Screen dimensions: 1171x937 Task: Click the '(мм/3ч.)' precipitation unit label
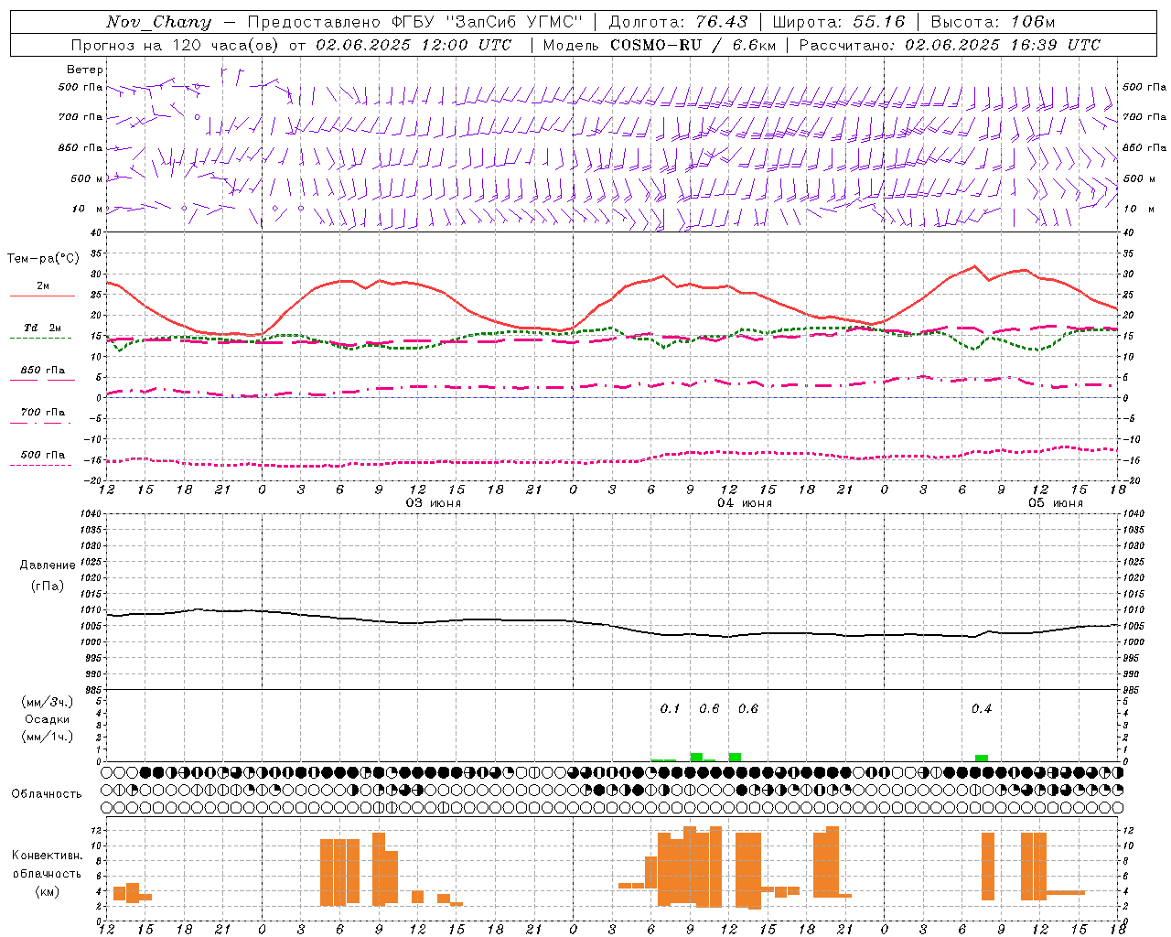tap(48, 702)
